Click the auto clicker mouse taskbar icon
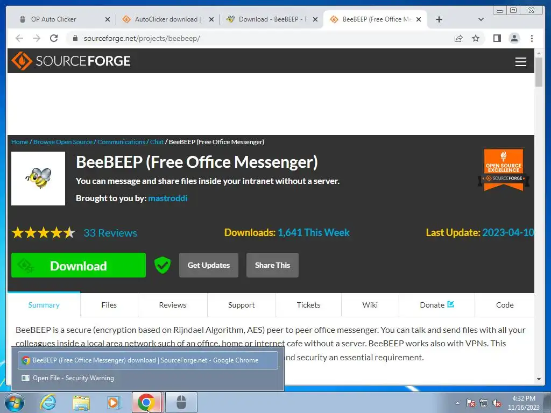 [181, 402]
